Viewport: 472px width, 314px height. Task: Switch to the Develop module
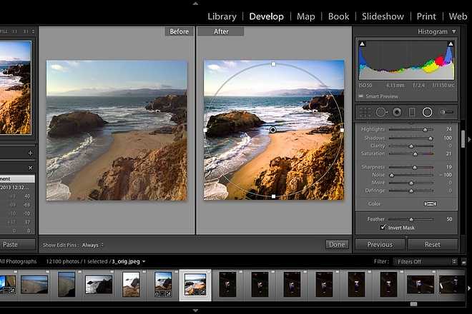267,16
